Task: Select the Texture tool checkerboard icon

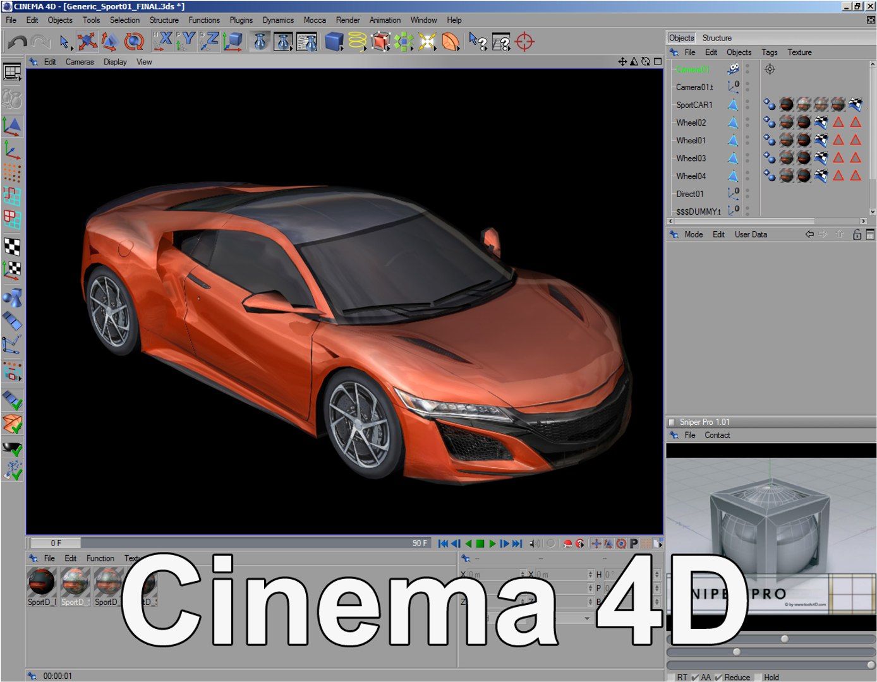Action: point(12,247)
